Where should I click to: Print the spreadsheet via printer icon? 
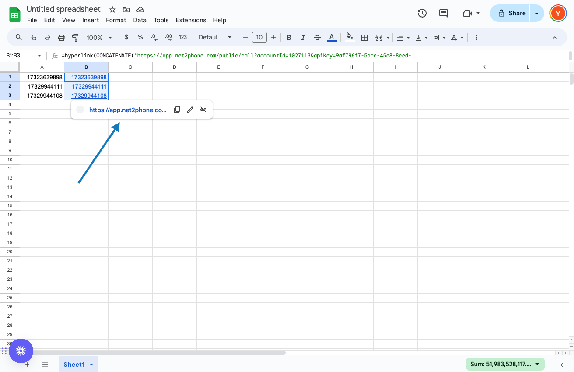62,38
